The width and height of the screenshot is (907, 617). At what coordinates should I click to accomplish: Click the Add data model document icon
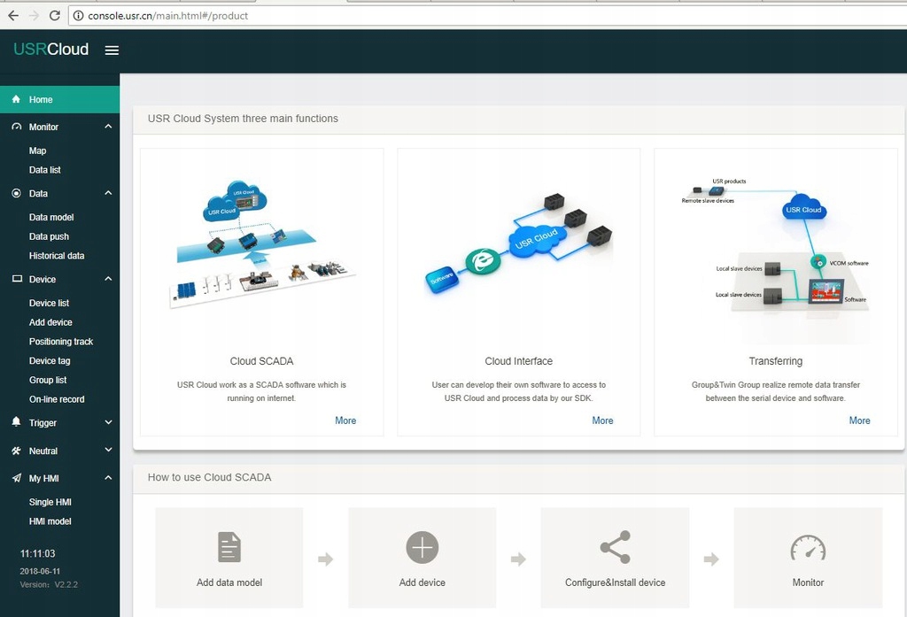(x=229, y=547)
